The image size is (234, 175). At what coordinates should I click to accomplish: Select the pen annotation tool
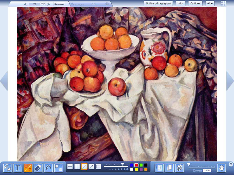pos(7,168)
